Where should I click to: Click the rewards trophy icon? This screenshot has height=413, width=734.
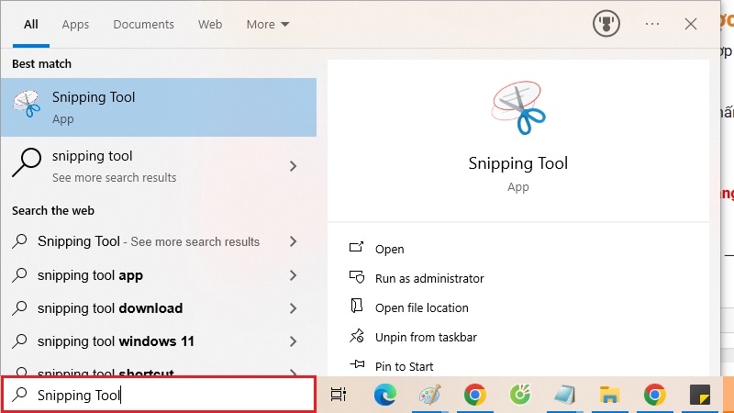[x=606, y=24]
